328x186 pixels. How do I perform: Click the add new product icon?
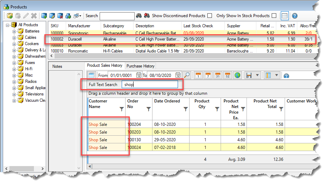[x=10, y=16]
